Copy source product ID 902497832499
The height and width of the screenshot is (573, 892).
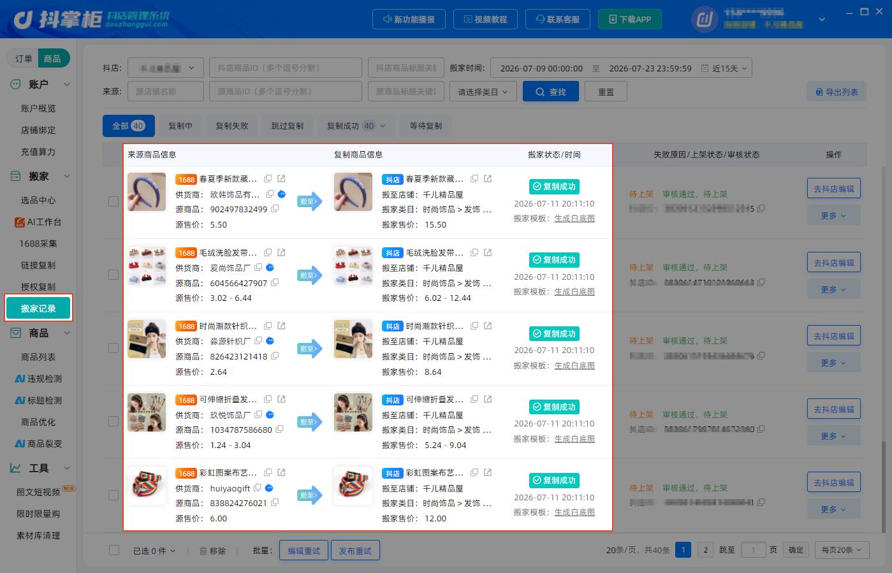tap(275, 208)
